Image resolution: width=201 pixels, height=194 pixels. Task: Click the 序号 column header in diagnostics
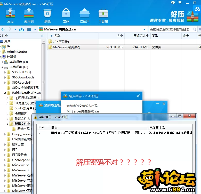tap(43, 127)
